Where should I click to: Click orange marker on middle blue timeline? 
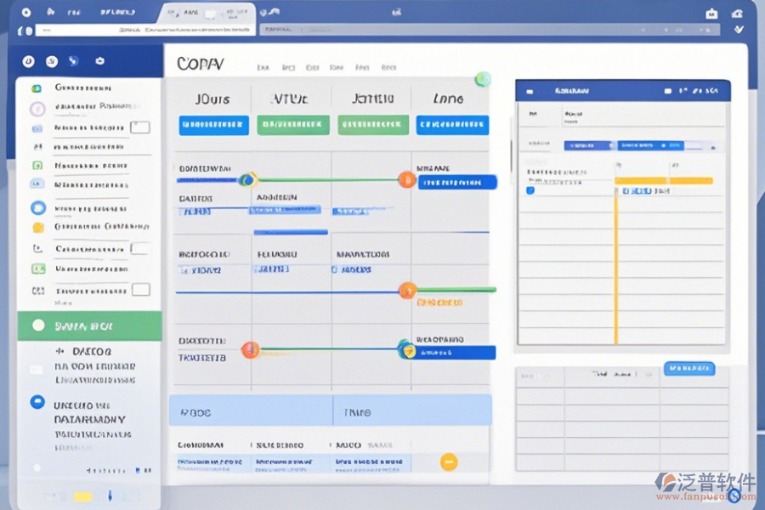[408, 291]
